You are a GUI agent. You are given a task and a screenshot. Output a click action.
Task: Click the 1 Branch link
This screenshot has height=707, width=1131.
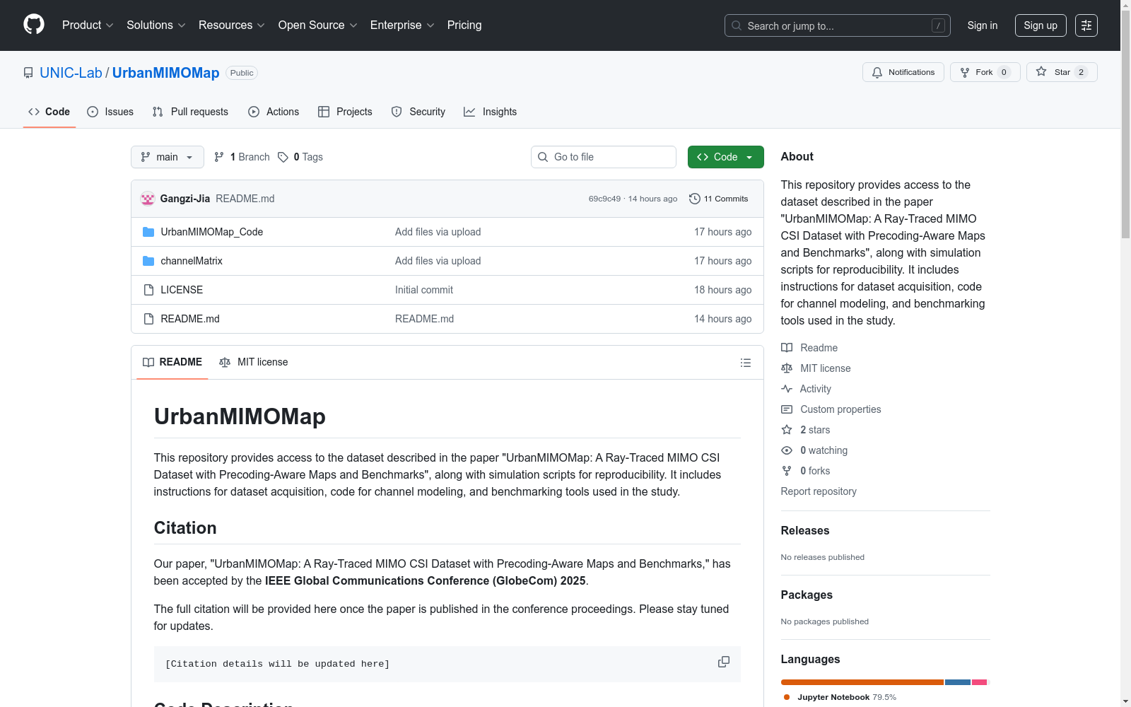[x=242, y=157]
